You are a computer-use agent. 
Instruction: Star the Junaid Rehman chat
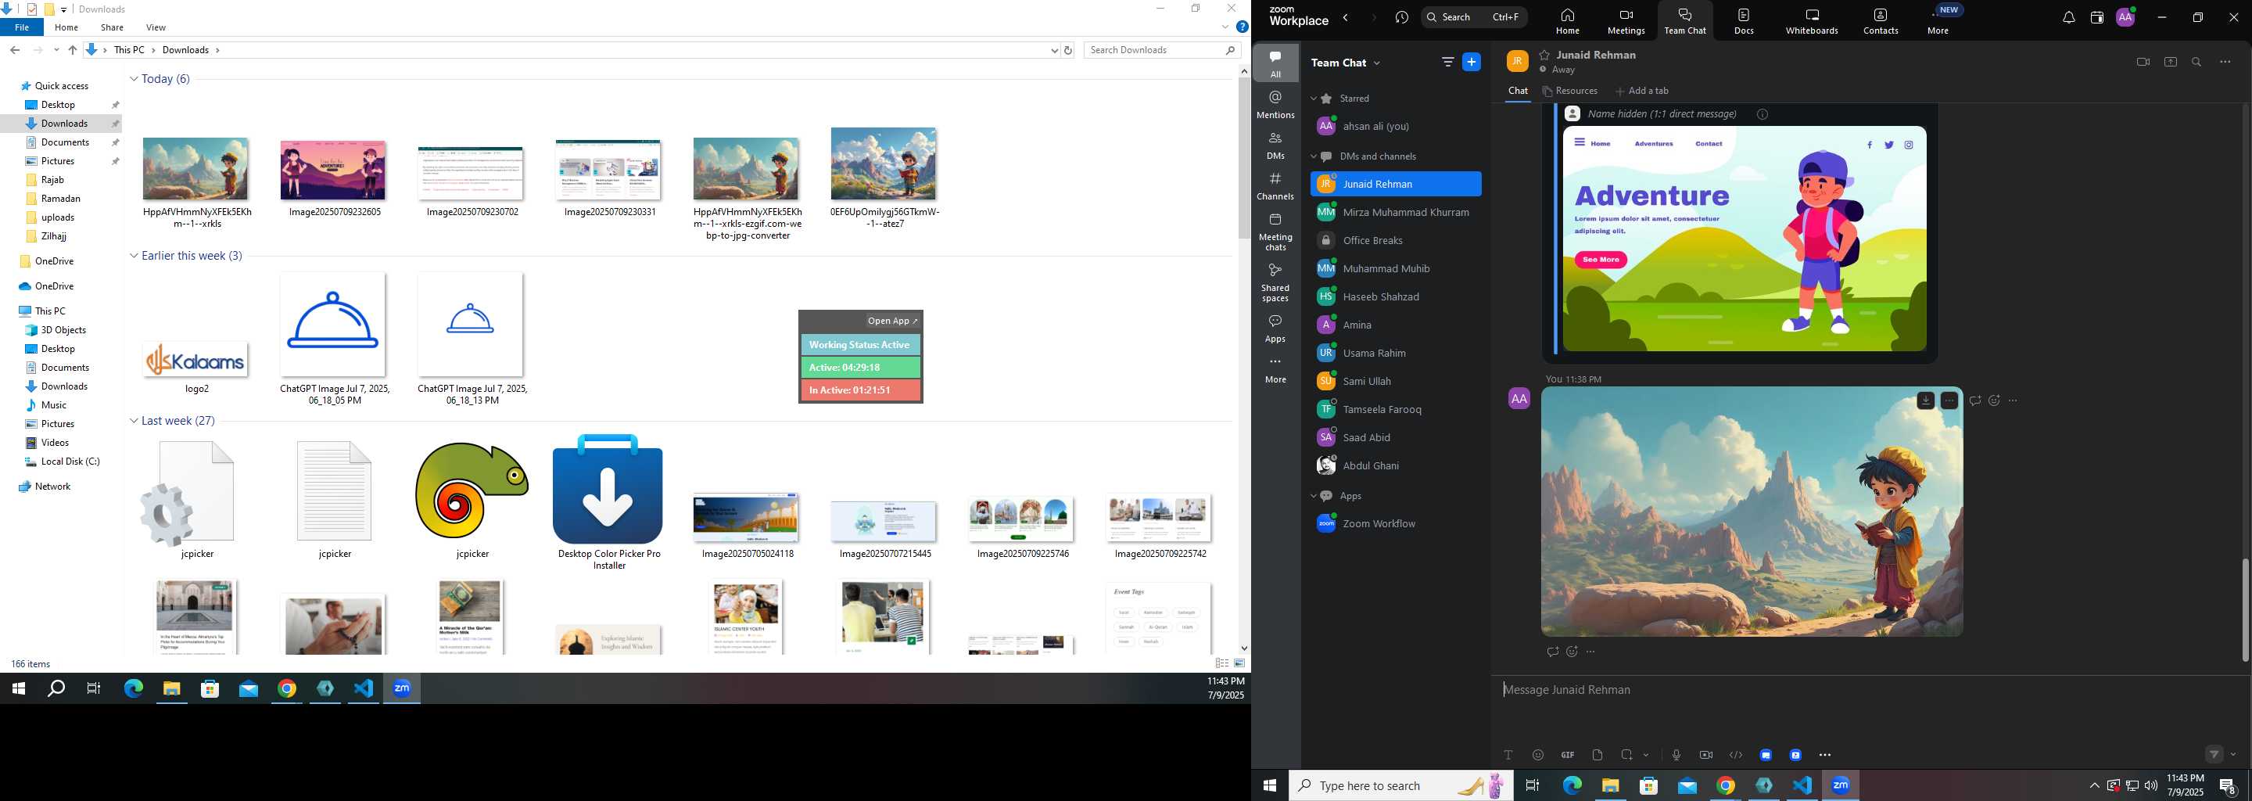point(1545,55)
